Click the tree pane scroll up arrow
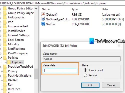The width and height of the screenshot is (125, 93). point(36,8)
